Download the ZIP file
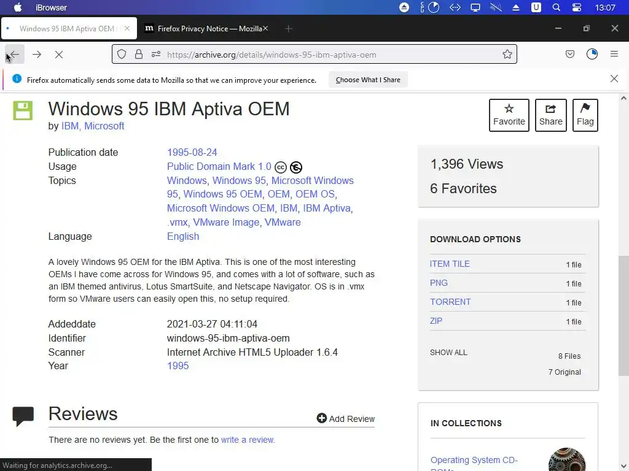 [436, 321]
